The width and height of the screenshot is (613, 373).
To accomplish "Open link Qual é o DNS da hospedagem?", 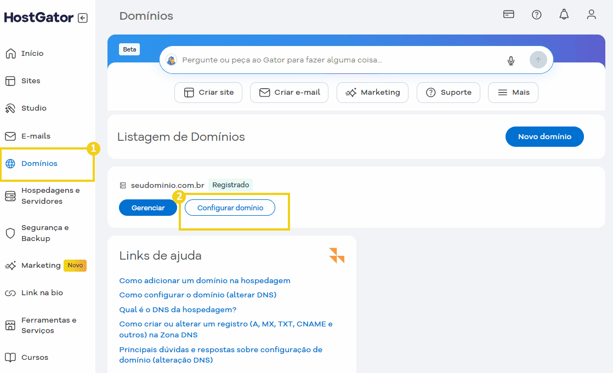I will [178, 309].
